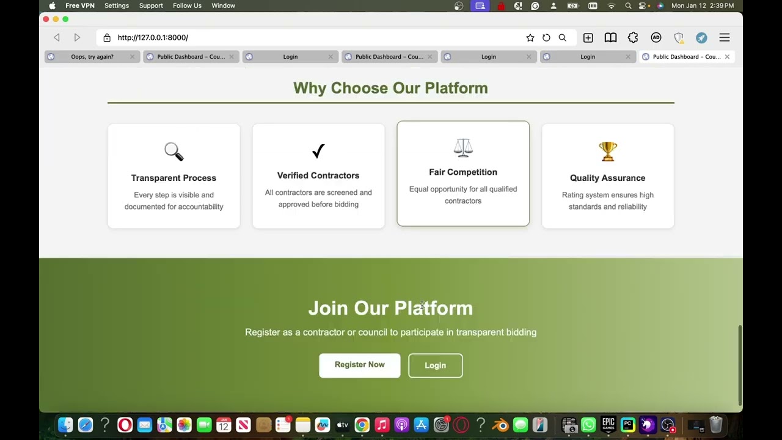Open the Free VPN menu

[x=80, y=5]
